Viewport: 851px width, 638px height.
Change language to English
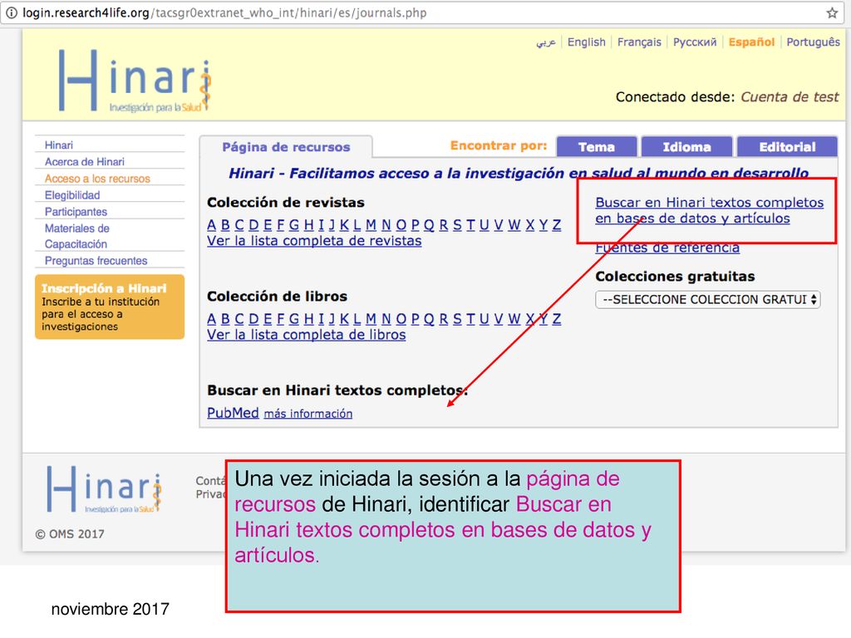(586, 42)
